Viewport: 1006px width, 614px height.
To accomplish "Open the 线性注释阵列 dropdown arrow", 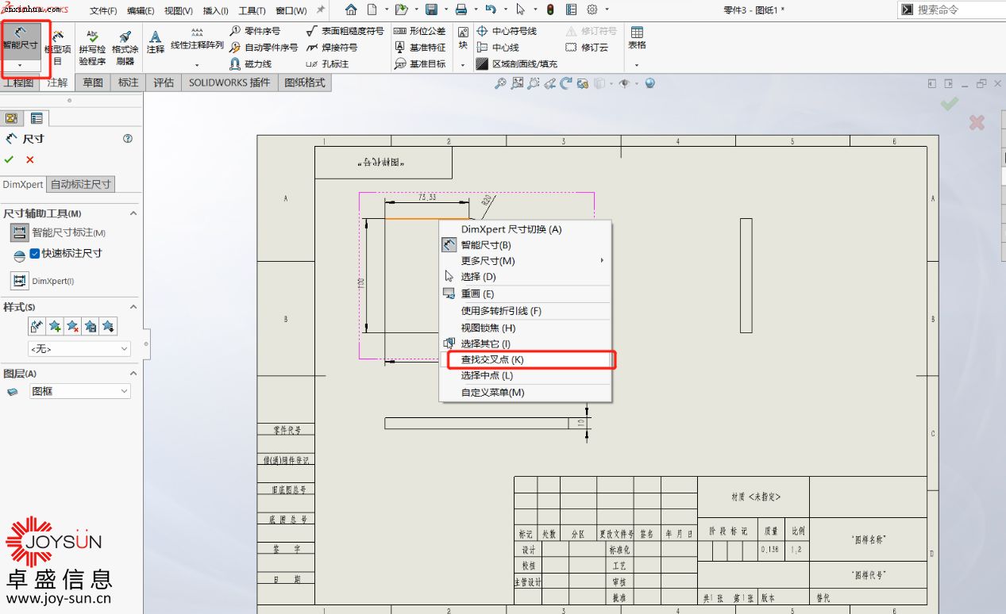I will pyautogui.click(x=198, y=65).
